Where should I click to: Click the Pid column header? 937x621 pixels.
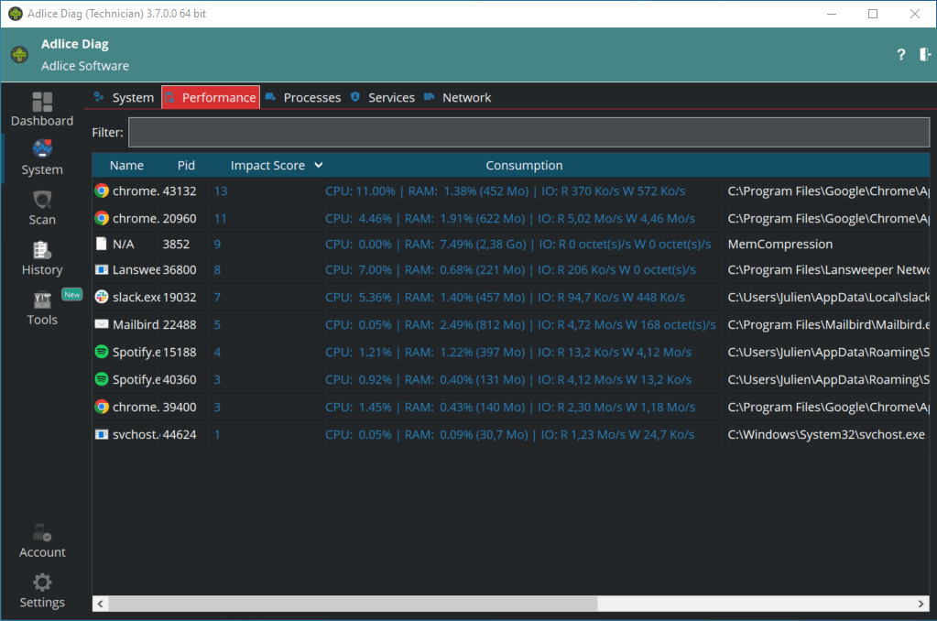(x=186, y=166)
